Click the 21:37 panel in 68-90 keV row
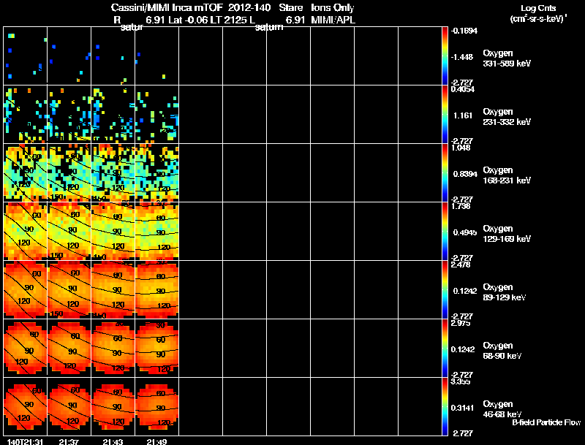The image size is (585, 445). pos(69,348)
